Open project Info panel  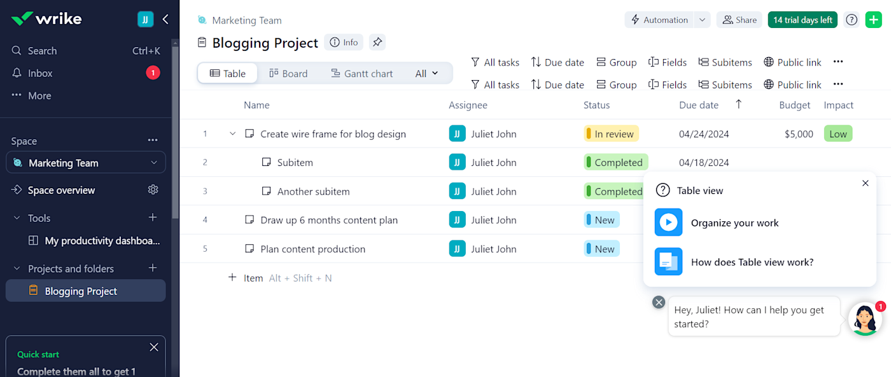(x=344, y=43)
